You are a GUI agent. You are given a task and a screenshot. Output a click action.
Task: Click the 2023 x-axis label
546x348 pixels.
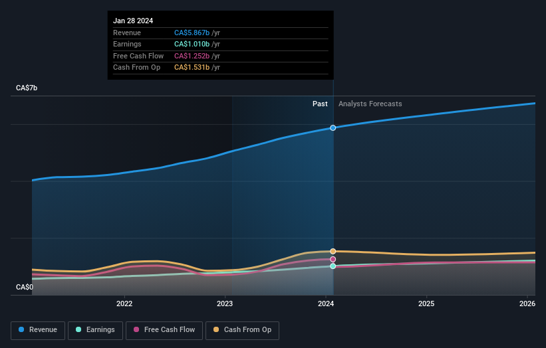[x=225, y=304]
